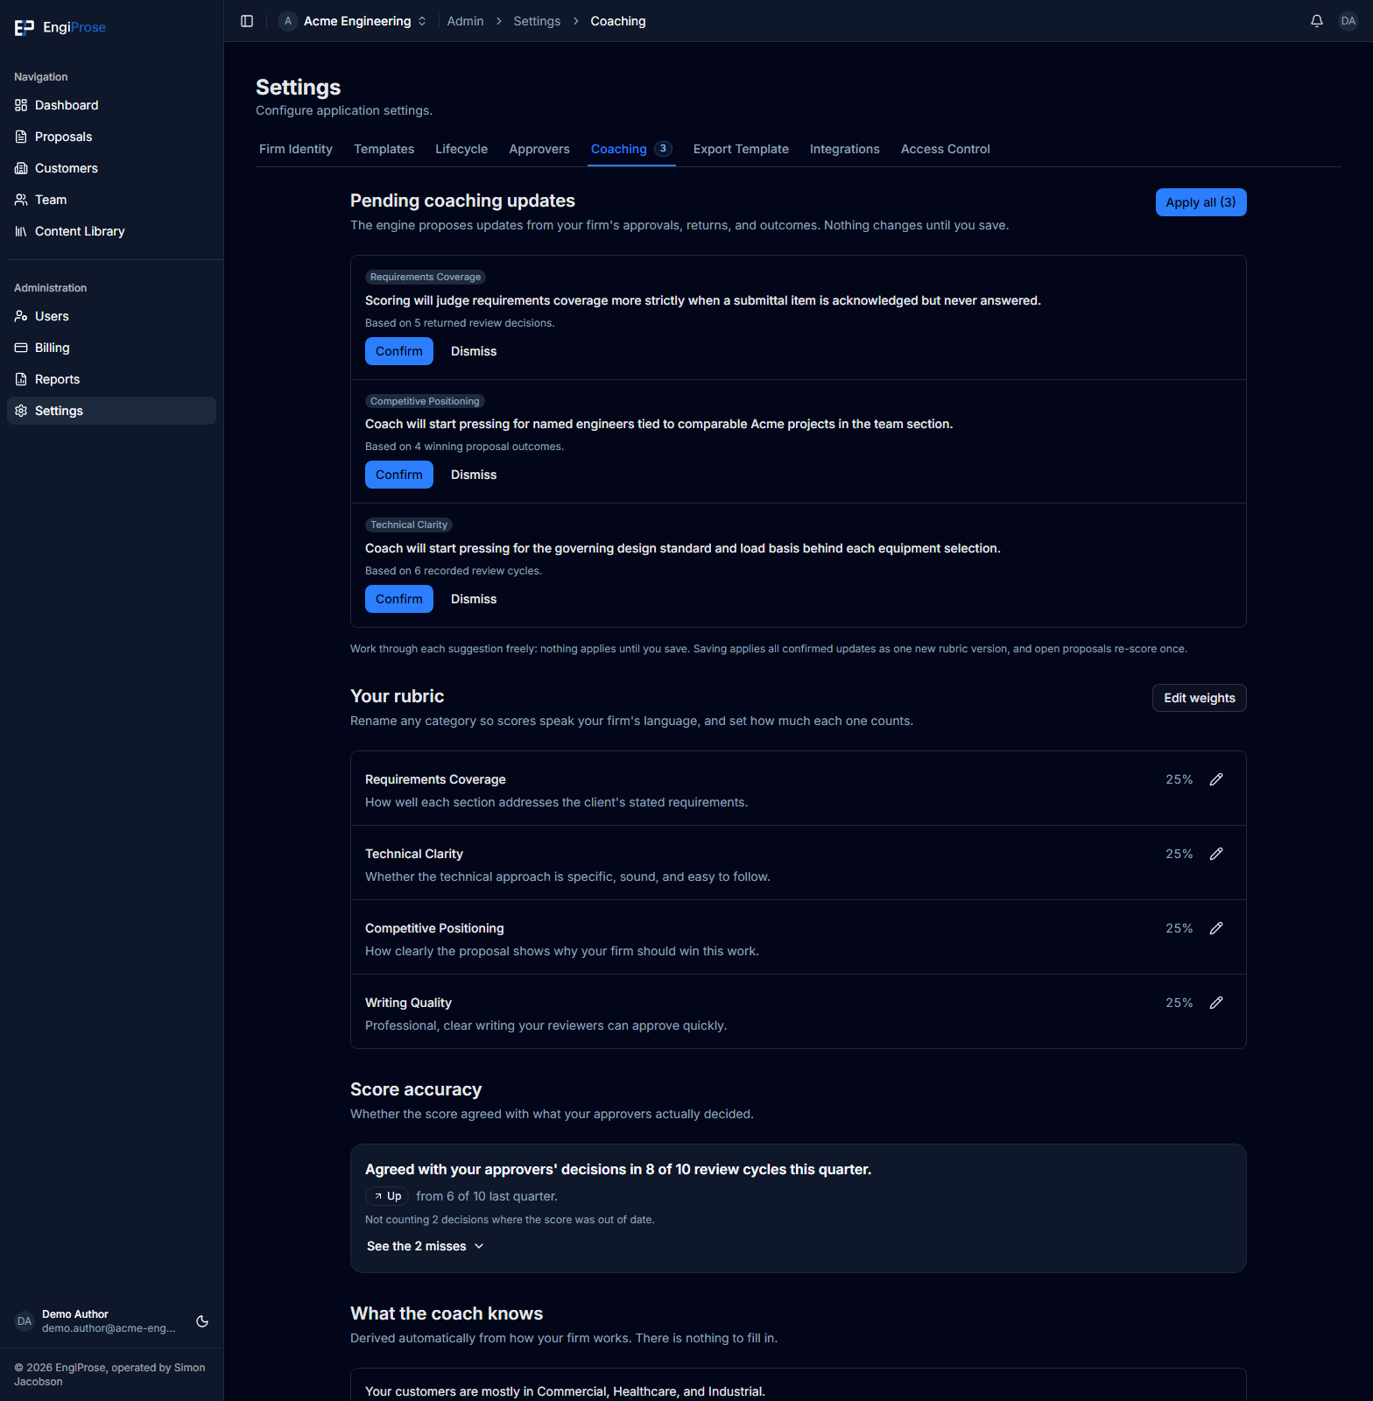This screenshot has width=1373, height=1401.
Task: Dismiss the Technical Clarity suggestion
Action: coord(474,599)
